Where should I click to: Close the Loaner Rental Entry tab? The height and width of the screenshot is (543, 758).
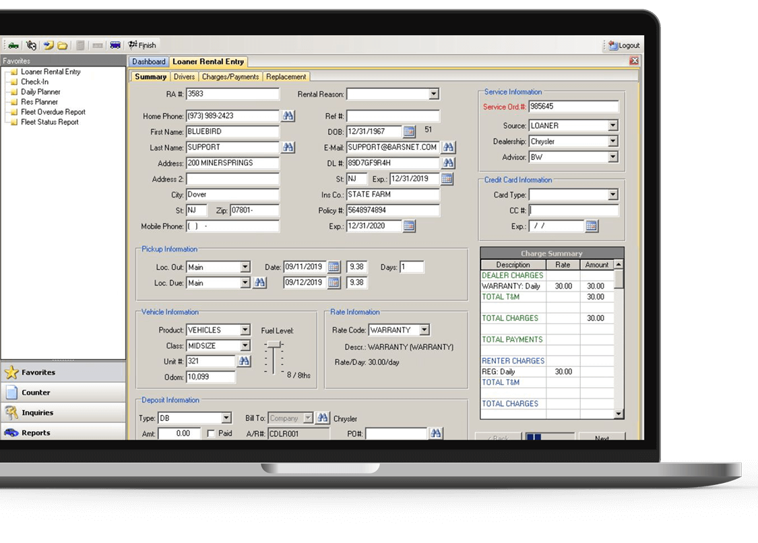pyautogui.click(x=634, y=61)
